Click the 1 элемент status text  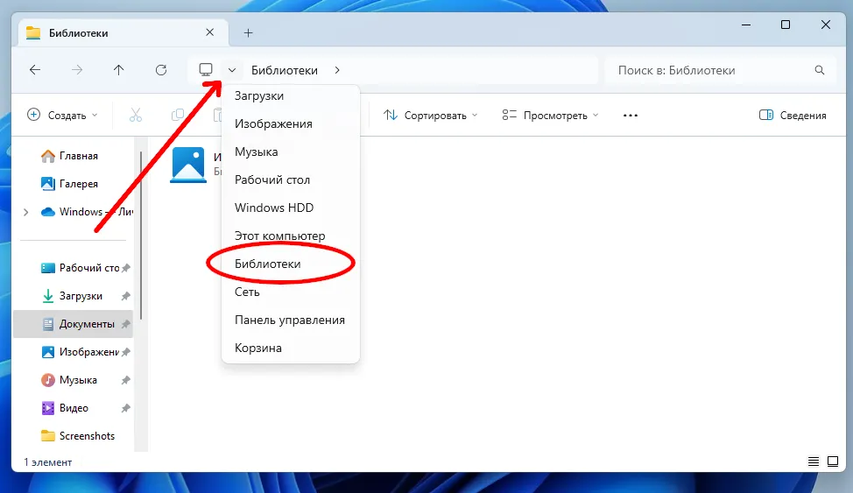pyautogui.click(x=48, y=462)
